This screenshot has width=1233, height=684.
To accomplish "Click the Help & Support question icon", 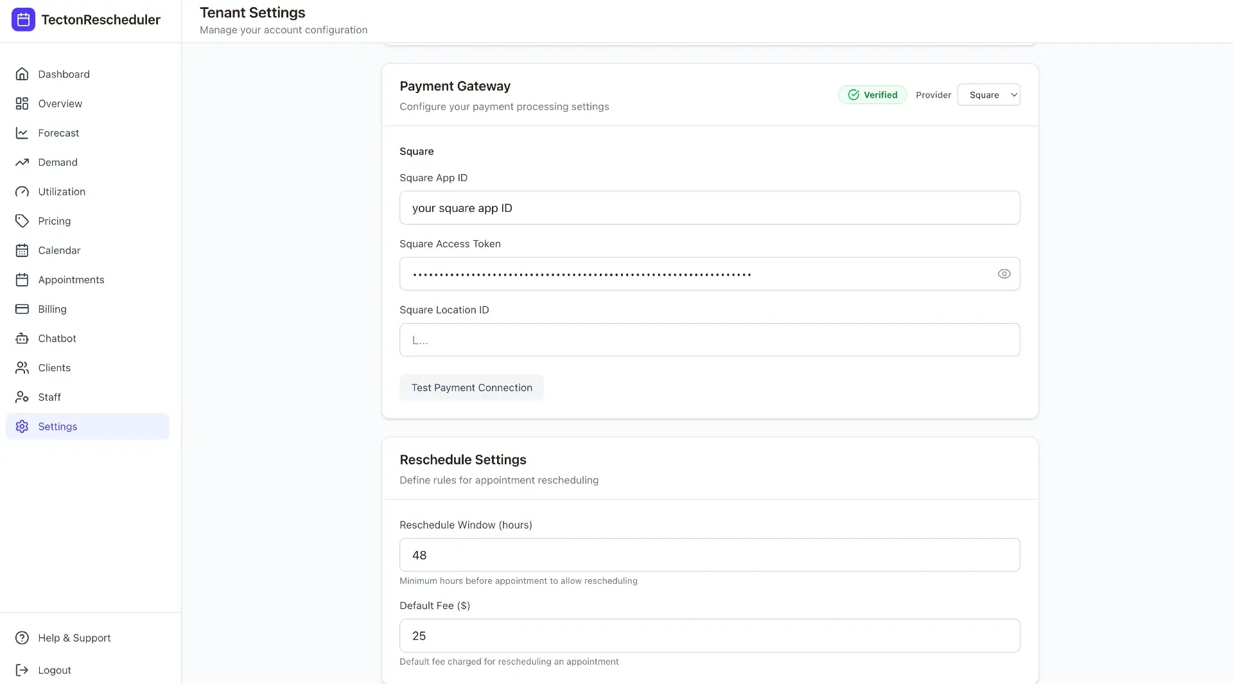I will (22, 638).
